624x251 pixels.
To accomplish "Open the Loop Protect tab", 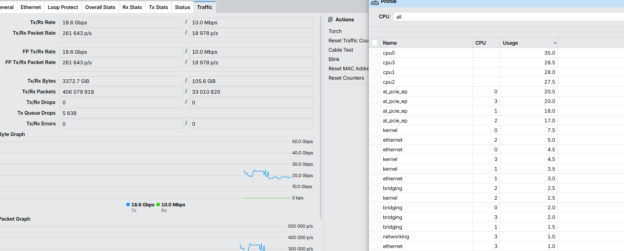I will 63,7.
